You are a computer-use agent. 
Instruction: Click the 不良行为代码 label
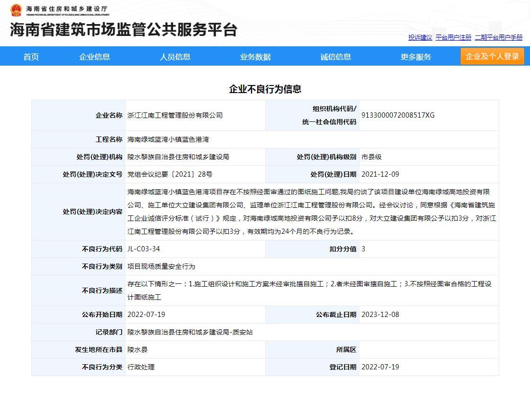point(102,249)
